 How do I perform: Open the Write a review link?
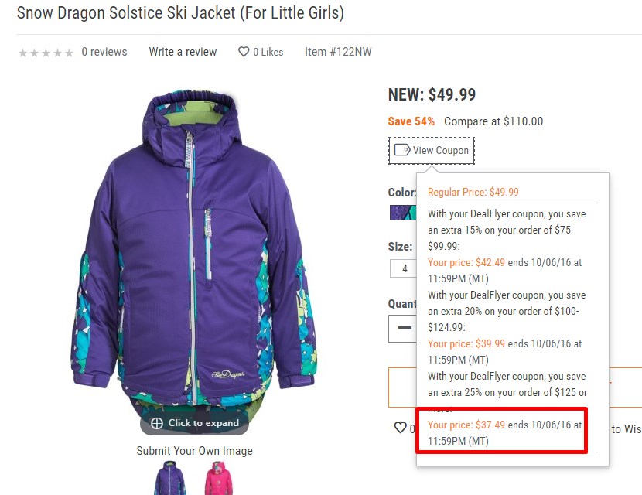(x=183, y=52)
